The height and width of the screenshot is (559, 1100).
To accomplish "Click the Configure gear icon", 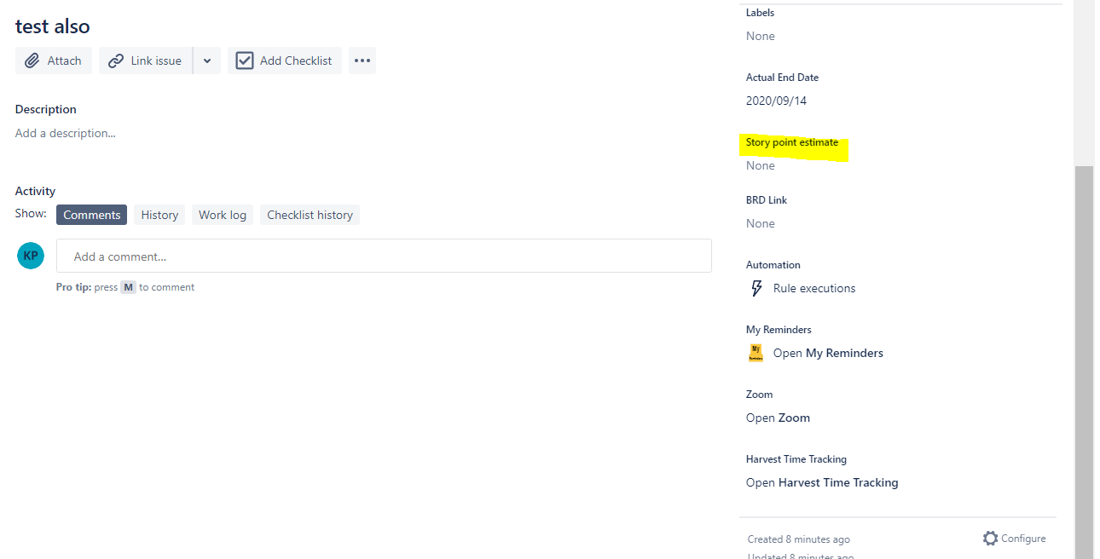I will 990,539.
